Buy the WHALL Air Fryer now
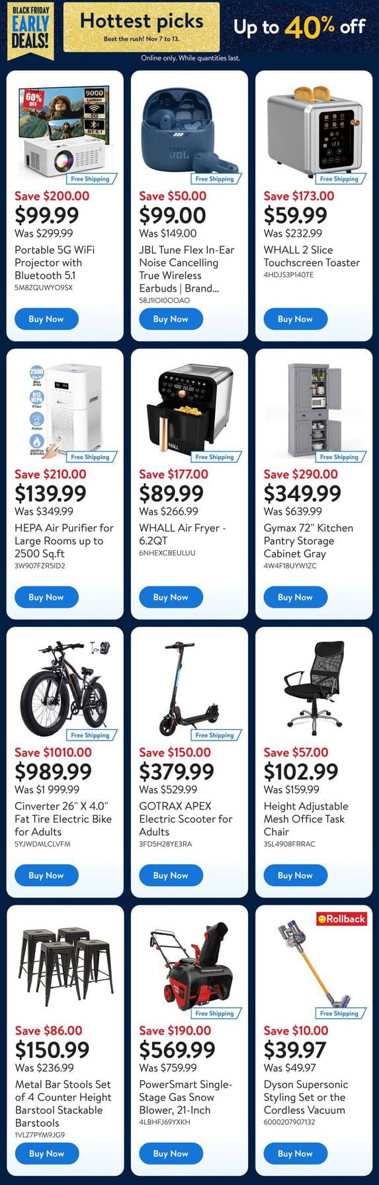Image resolution: width=379 pixels, height=1185 pixels. [x=171, y=597]
